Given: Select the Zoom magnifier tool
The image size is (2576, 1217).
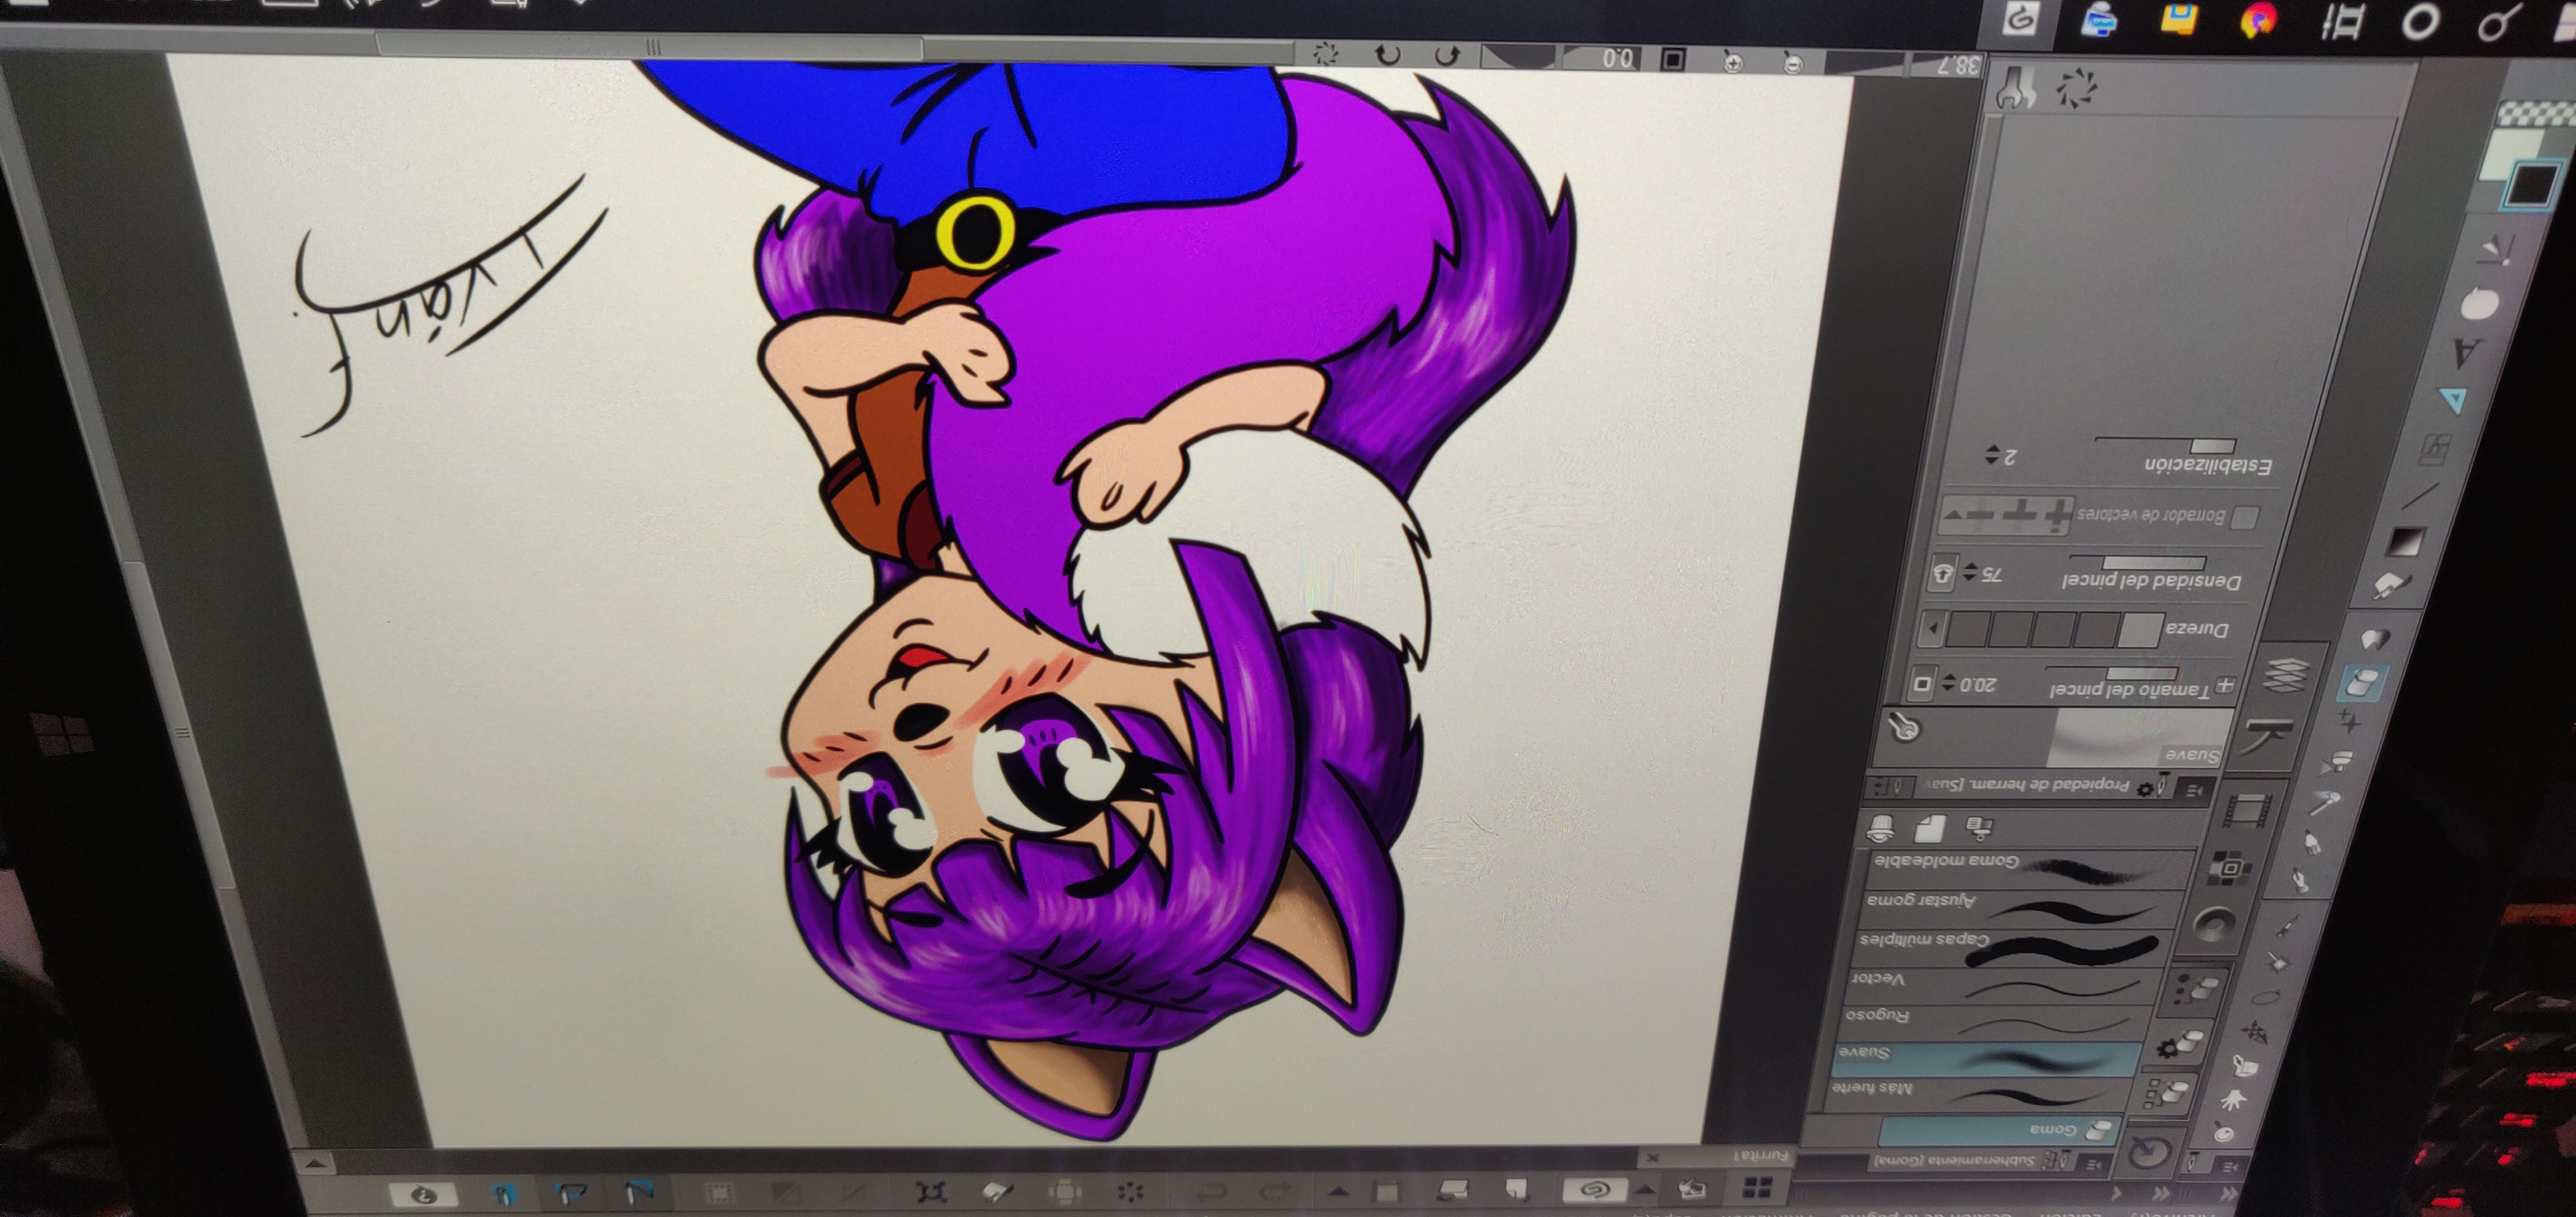Looking at the screenshot, I should 2223,1133.
